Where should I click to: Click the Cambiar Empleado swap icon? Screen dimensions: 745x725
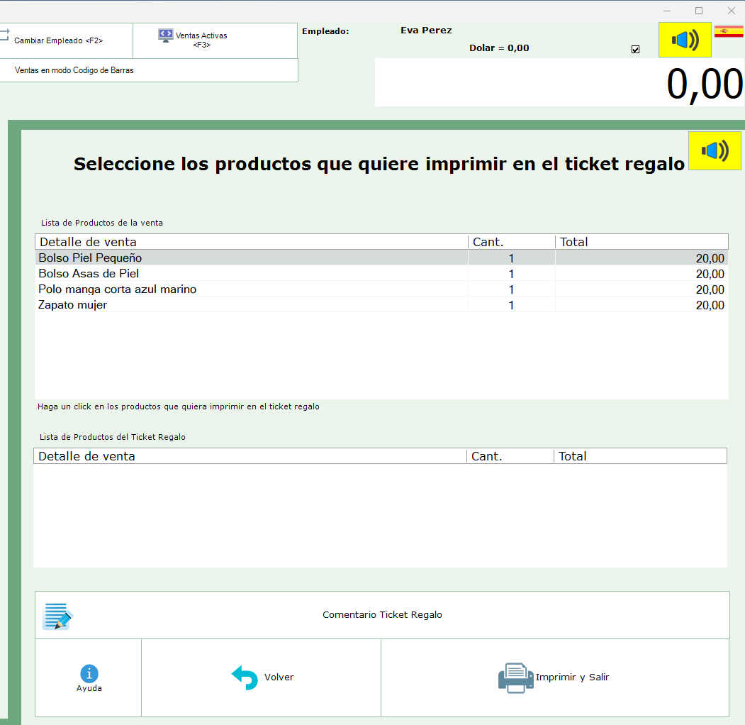click(5, 35)
